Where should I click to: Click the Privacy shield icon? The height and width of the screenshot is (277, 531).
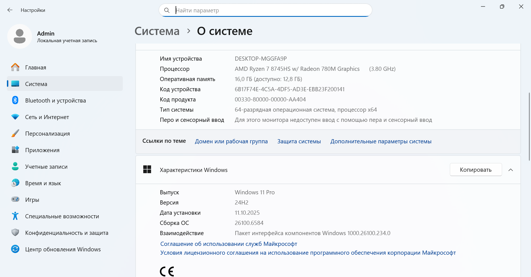pyautogui.click(x=15, y=233)
